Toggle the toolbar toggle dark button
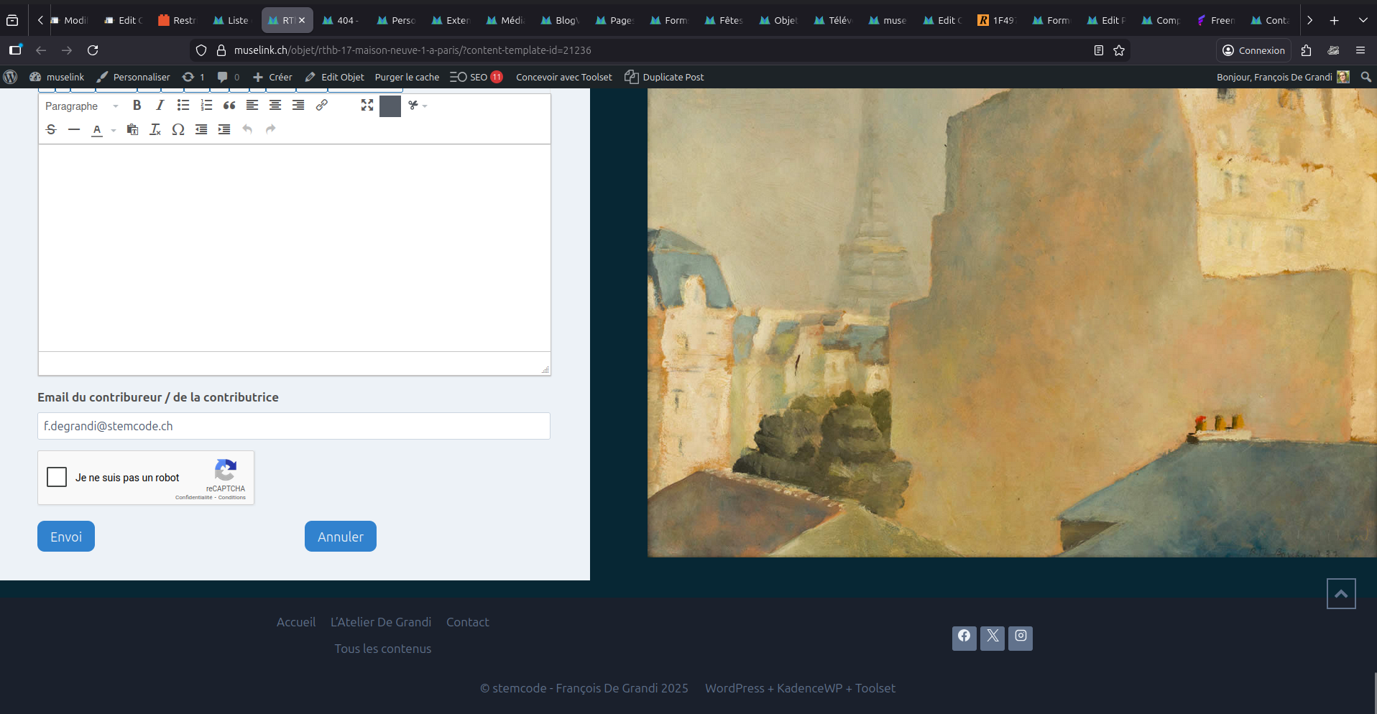 (390, 106)
